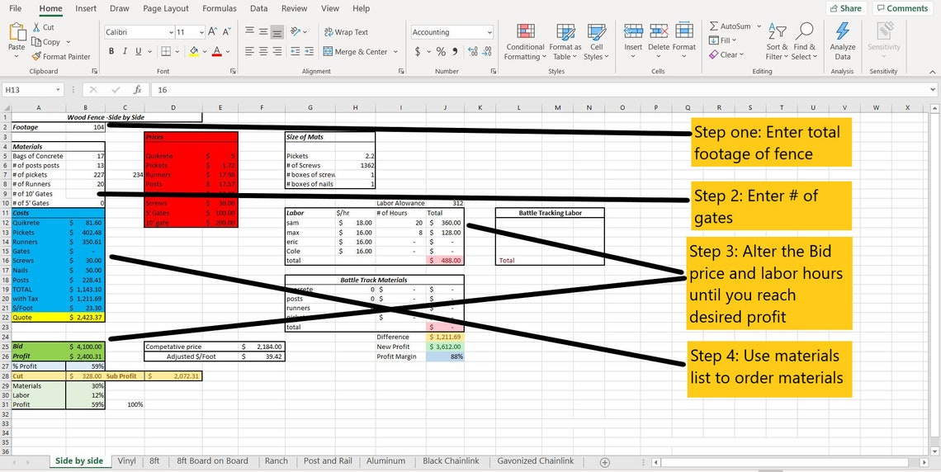Increase the cell indent

point(309,52)
